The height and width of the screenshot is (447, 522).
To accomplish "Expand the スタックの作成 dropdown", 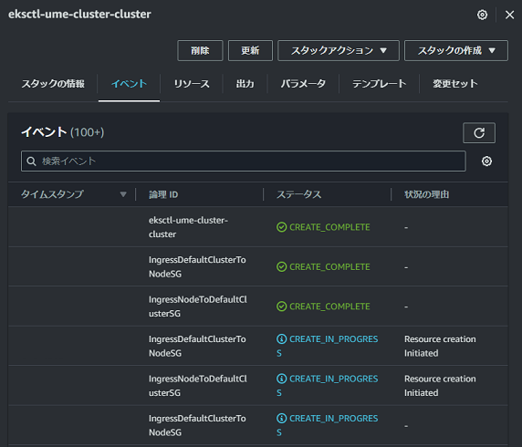I will click(x=456, y=50).
